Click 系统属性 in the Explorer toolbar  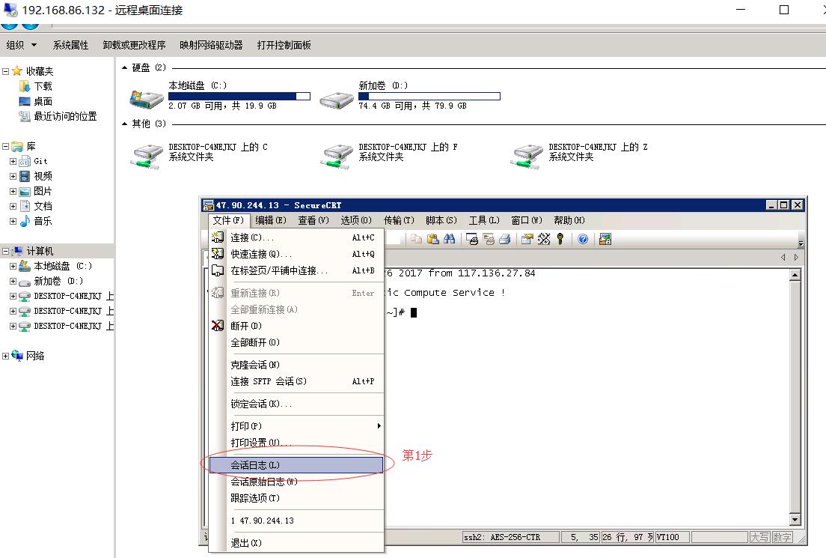(x=70, y=46)
